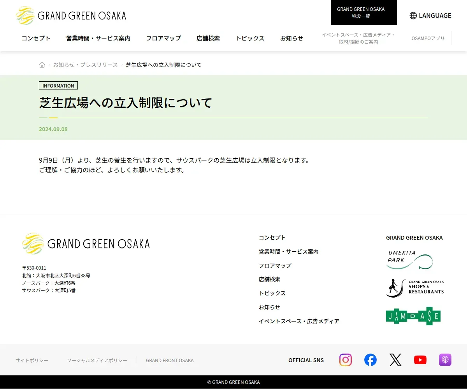Open footer お知らせ link
Viewport: 467px width, 389px height.
coord(270,307)
